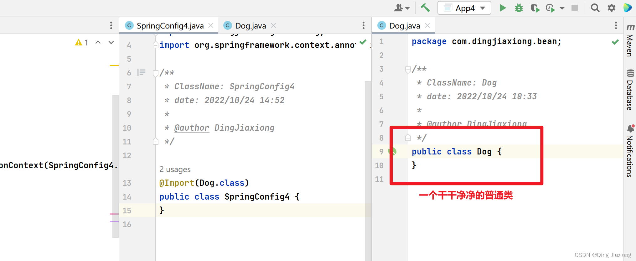Open tab options menu for SpringConfig4 editor pane
This screenshot has width=636, height=261.
click(363, 25)
